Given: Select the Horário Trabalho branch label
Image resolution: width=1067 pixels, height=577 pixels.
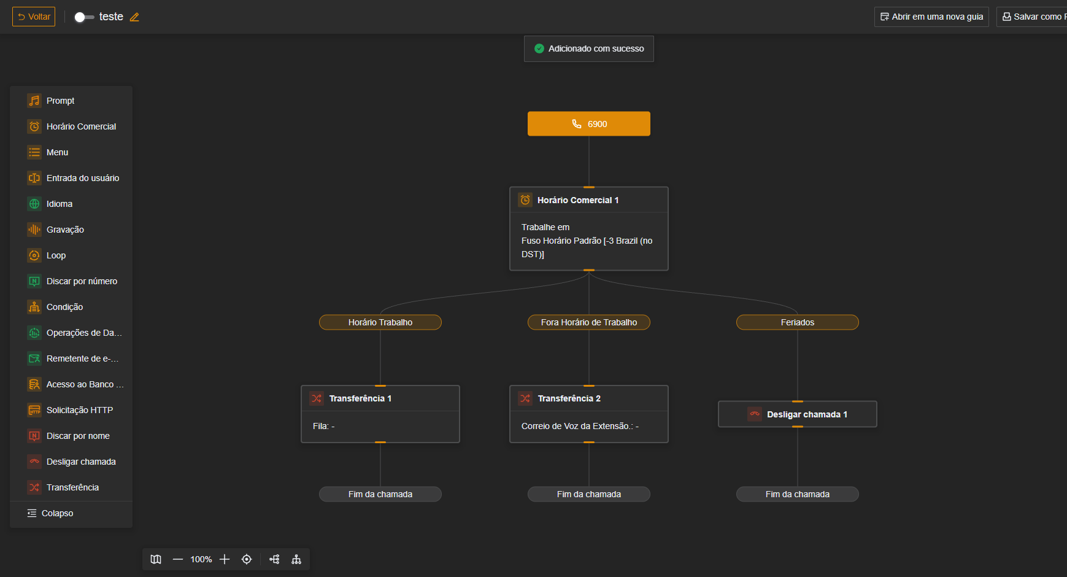Looking at the screenshot, I should (x=380, y=322).
